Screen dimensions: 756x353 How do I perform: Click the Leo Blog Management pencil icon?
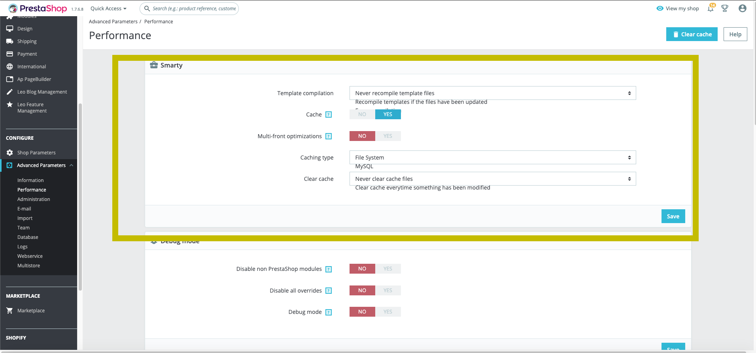pyautogui.click(x=10, y=92)
